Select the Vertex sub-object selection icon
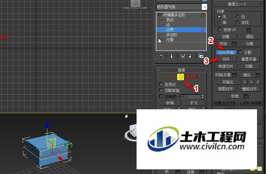Image resolution: width=266 pixels, height=174 pixels. [x=166, y=77]
